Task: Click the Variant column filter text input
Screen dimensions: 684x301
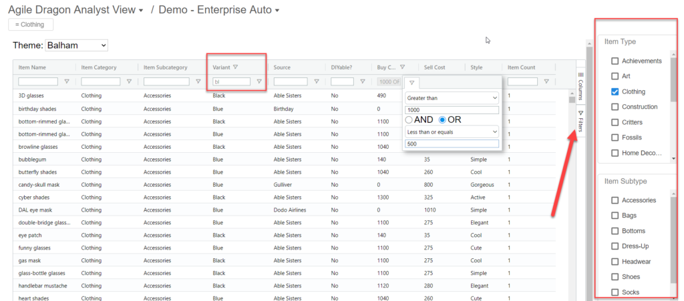Action: pos(231,82)
